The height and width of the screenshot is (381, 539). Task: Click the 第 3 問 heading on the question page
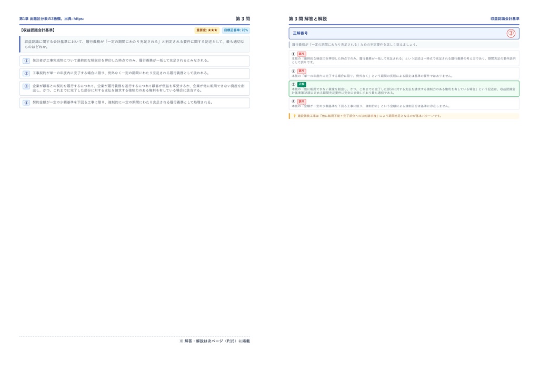coord(243,18)
